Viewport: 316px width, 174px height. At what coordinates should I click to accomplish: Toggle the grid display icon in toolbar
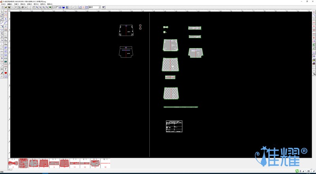click(87, 7)
